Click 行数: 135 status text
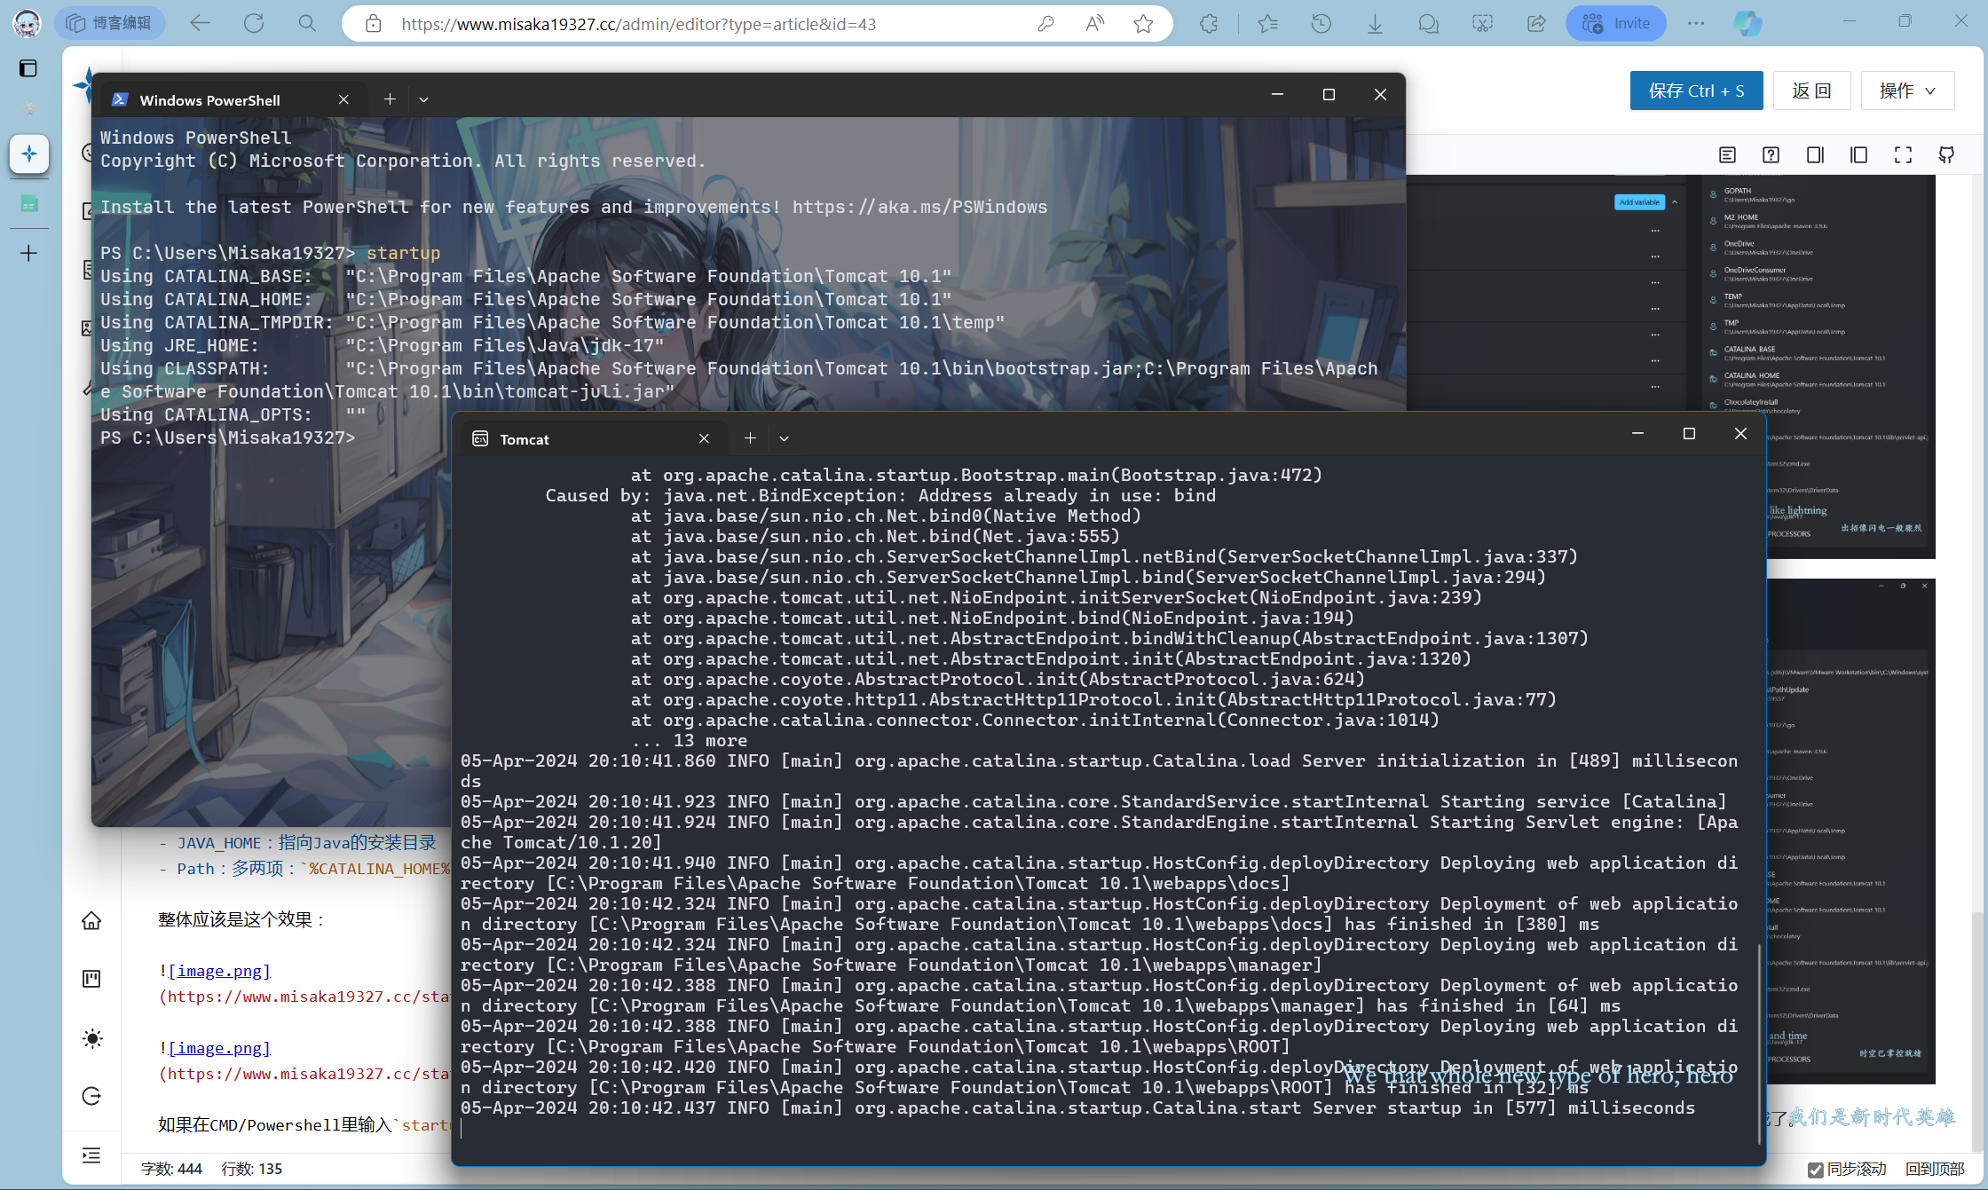This screenshot has height=1190, width=1988. [252, 1169]
